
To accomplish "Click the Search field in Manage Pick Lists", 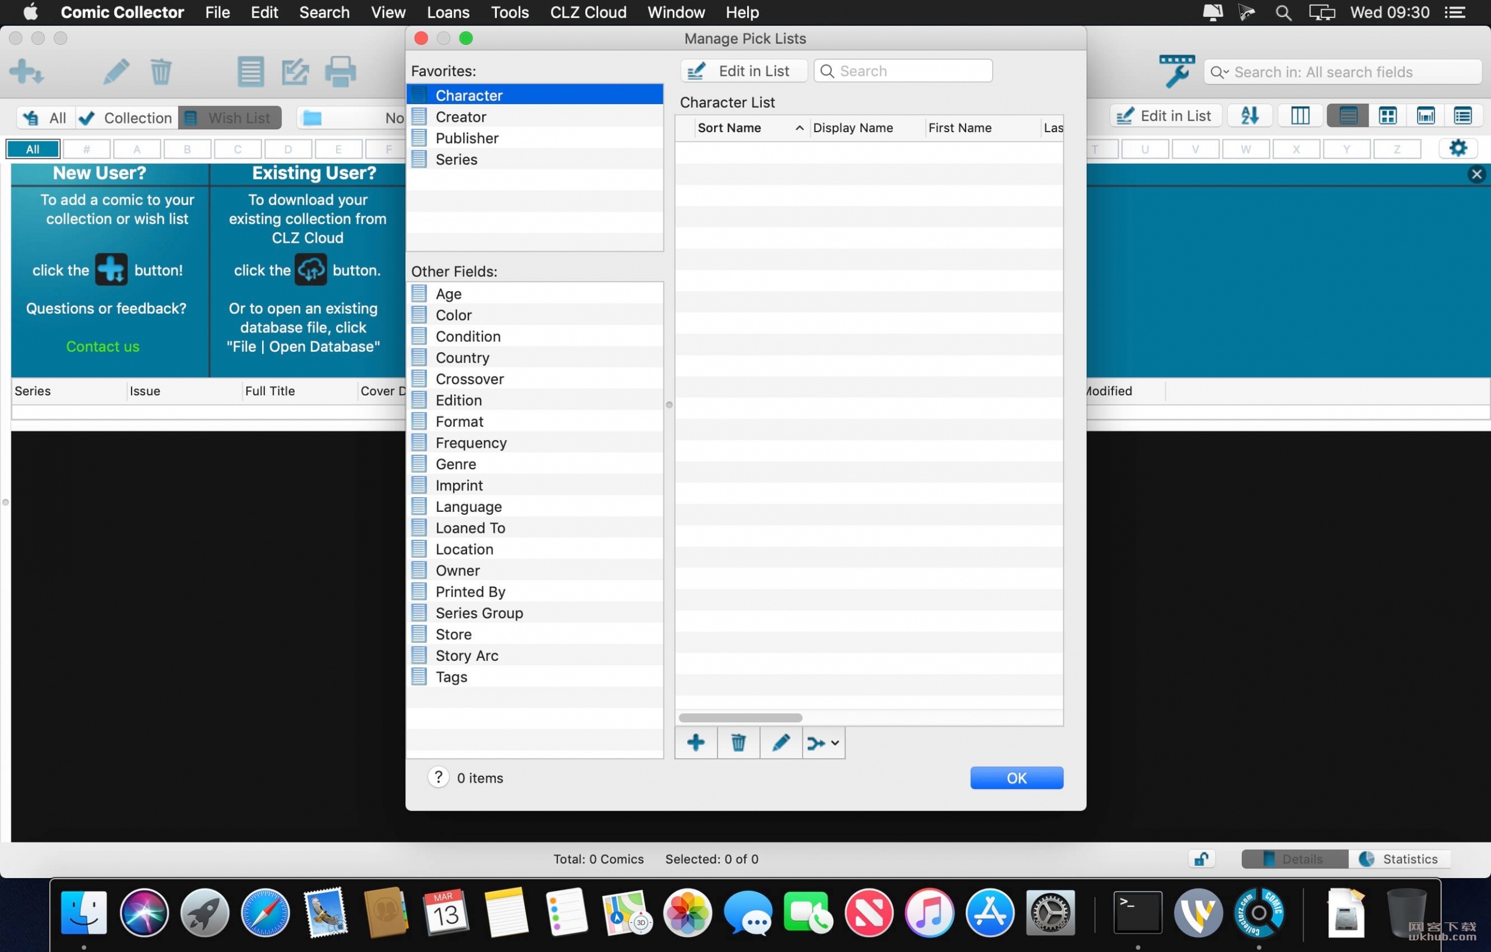I will pos(903,70).
